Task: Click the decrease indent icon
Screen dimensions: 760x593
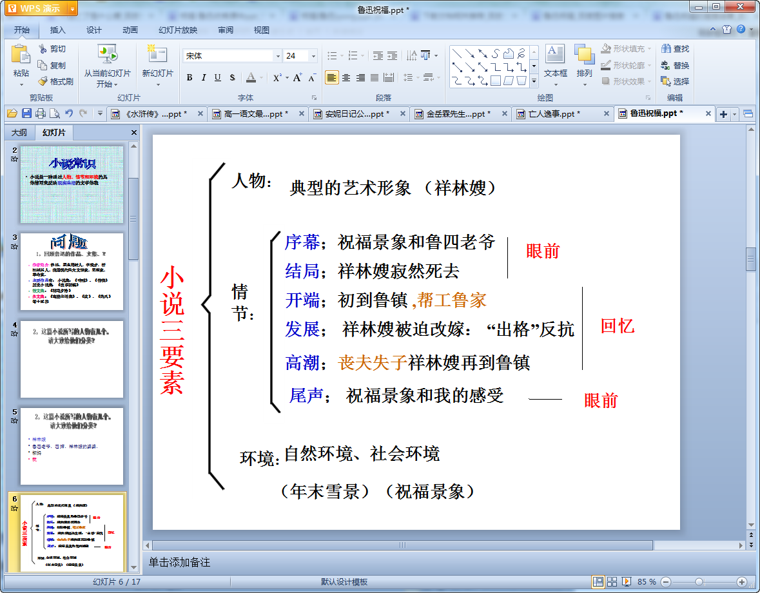Action: tap(378, 55)
